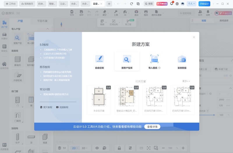Click the refresh icon in top bar

(131, 4)
